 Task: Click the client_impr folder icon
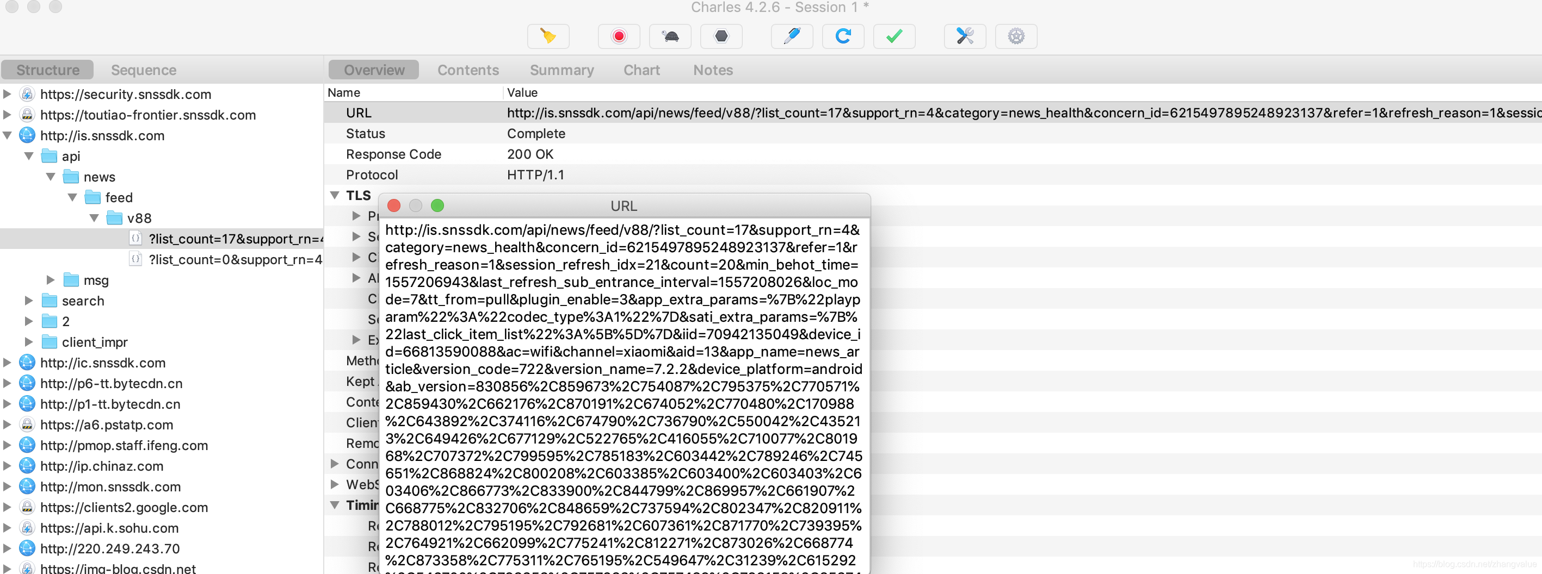[49, 341]
